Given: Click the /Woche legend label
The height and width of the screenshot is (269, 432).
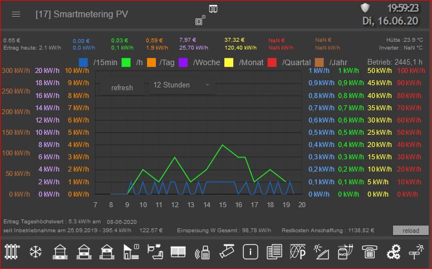Looking at the screenshot, I should point(207,62).
